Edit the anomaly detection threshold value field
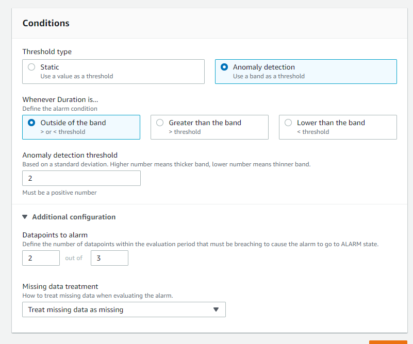 (x=81, y=178)
